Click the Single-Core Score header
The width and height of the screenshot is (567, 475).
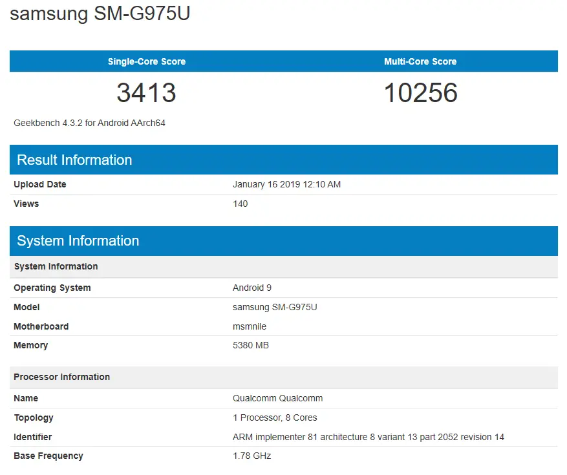click(146, 61)
